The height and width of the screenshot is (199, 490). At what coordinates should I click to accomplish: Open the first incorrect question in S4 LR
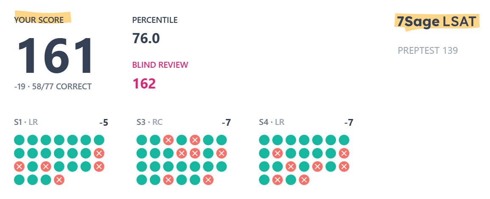[x=277, y=153]
